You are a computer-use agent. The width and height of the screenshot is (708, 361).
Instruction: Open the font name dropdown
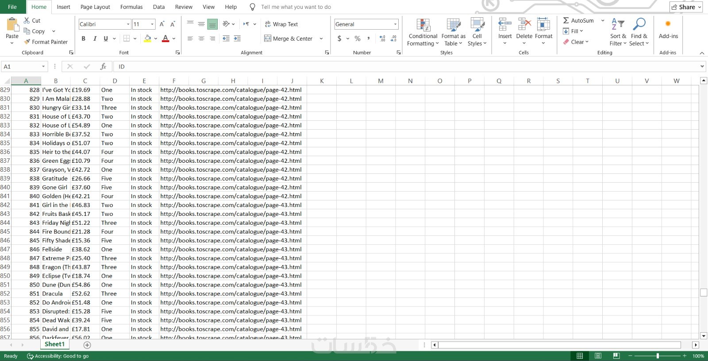point(128,24)
